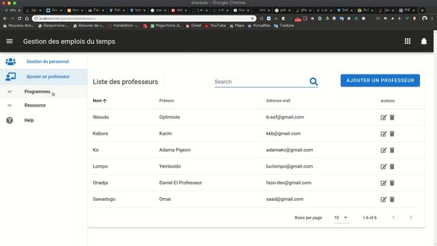437x246 pixels.
Task: Delete the Onadja professor row
Action: 392,183
